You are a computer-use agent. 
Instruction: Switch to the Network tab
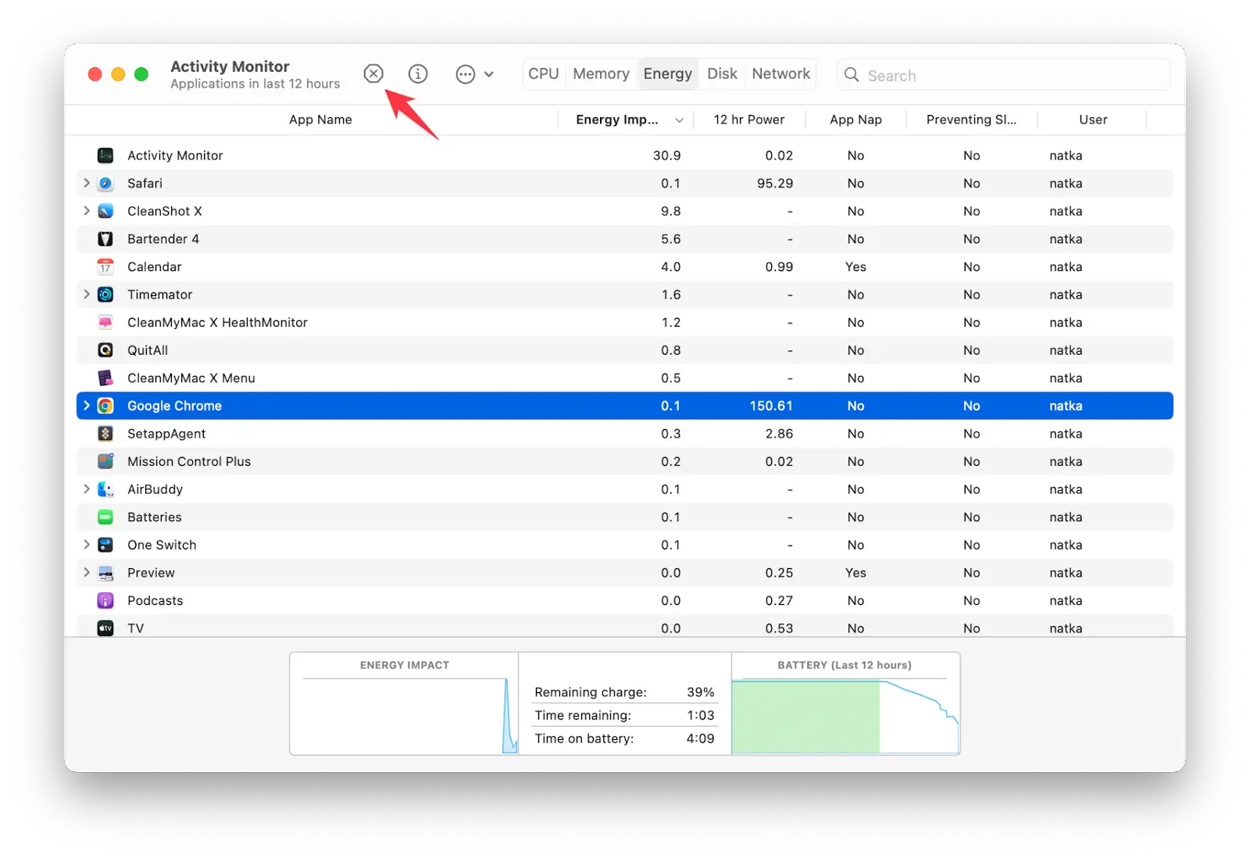(x=780, y=73)
